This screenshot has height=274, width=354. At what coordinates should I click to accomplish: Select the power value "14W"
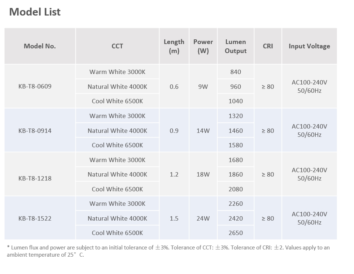[203, 131]
